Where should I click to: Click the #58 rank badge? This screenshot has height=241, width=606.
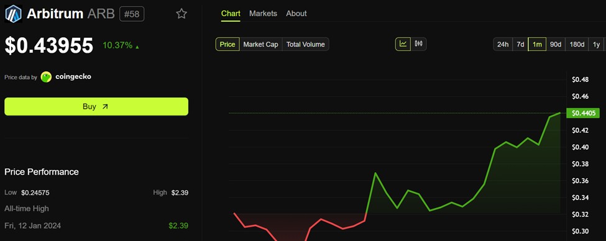132,14
